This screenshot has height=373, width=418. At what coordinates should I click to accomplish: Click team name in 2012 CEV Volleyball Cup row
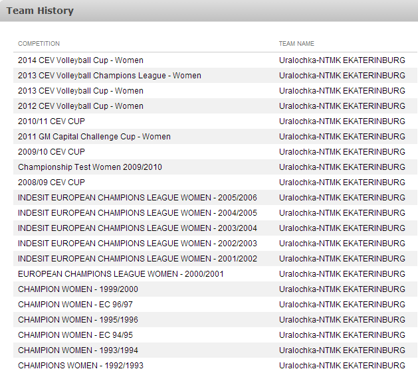click(x=342, y=106)
